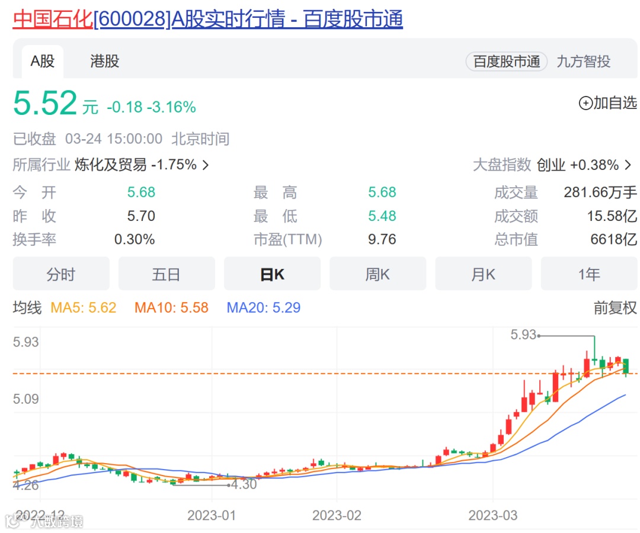640x533 pixels.
Task: Expand the 大盘指数 创业 chevron
Action: tap(628, 165)
